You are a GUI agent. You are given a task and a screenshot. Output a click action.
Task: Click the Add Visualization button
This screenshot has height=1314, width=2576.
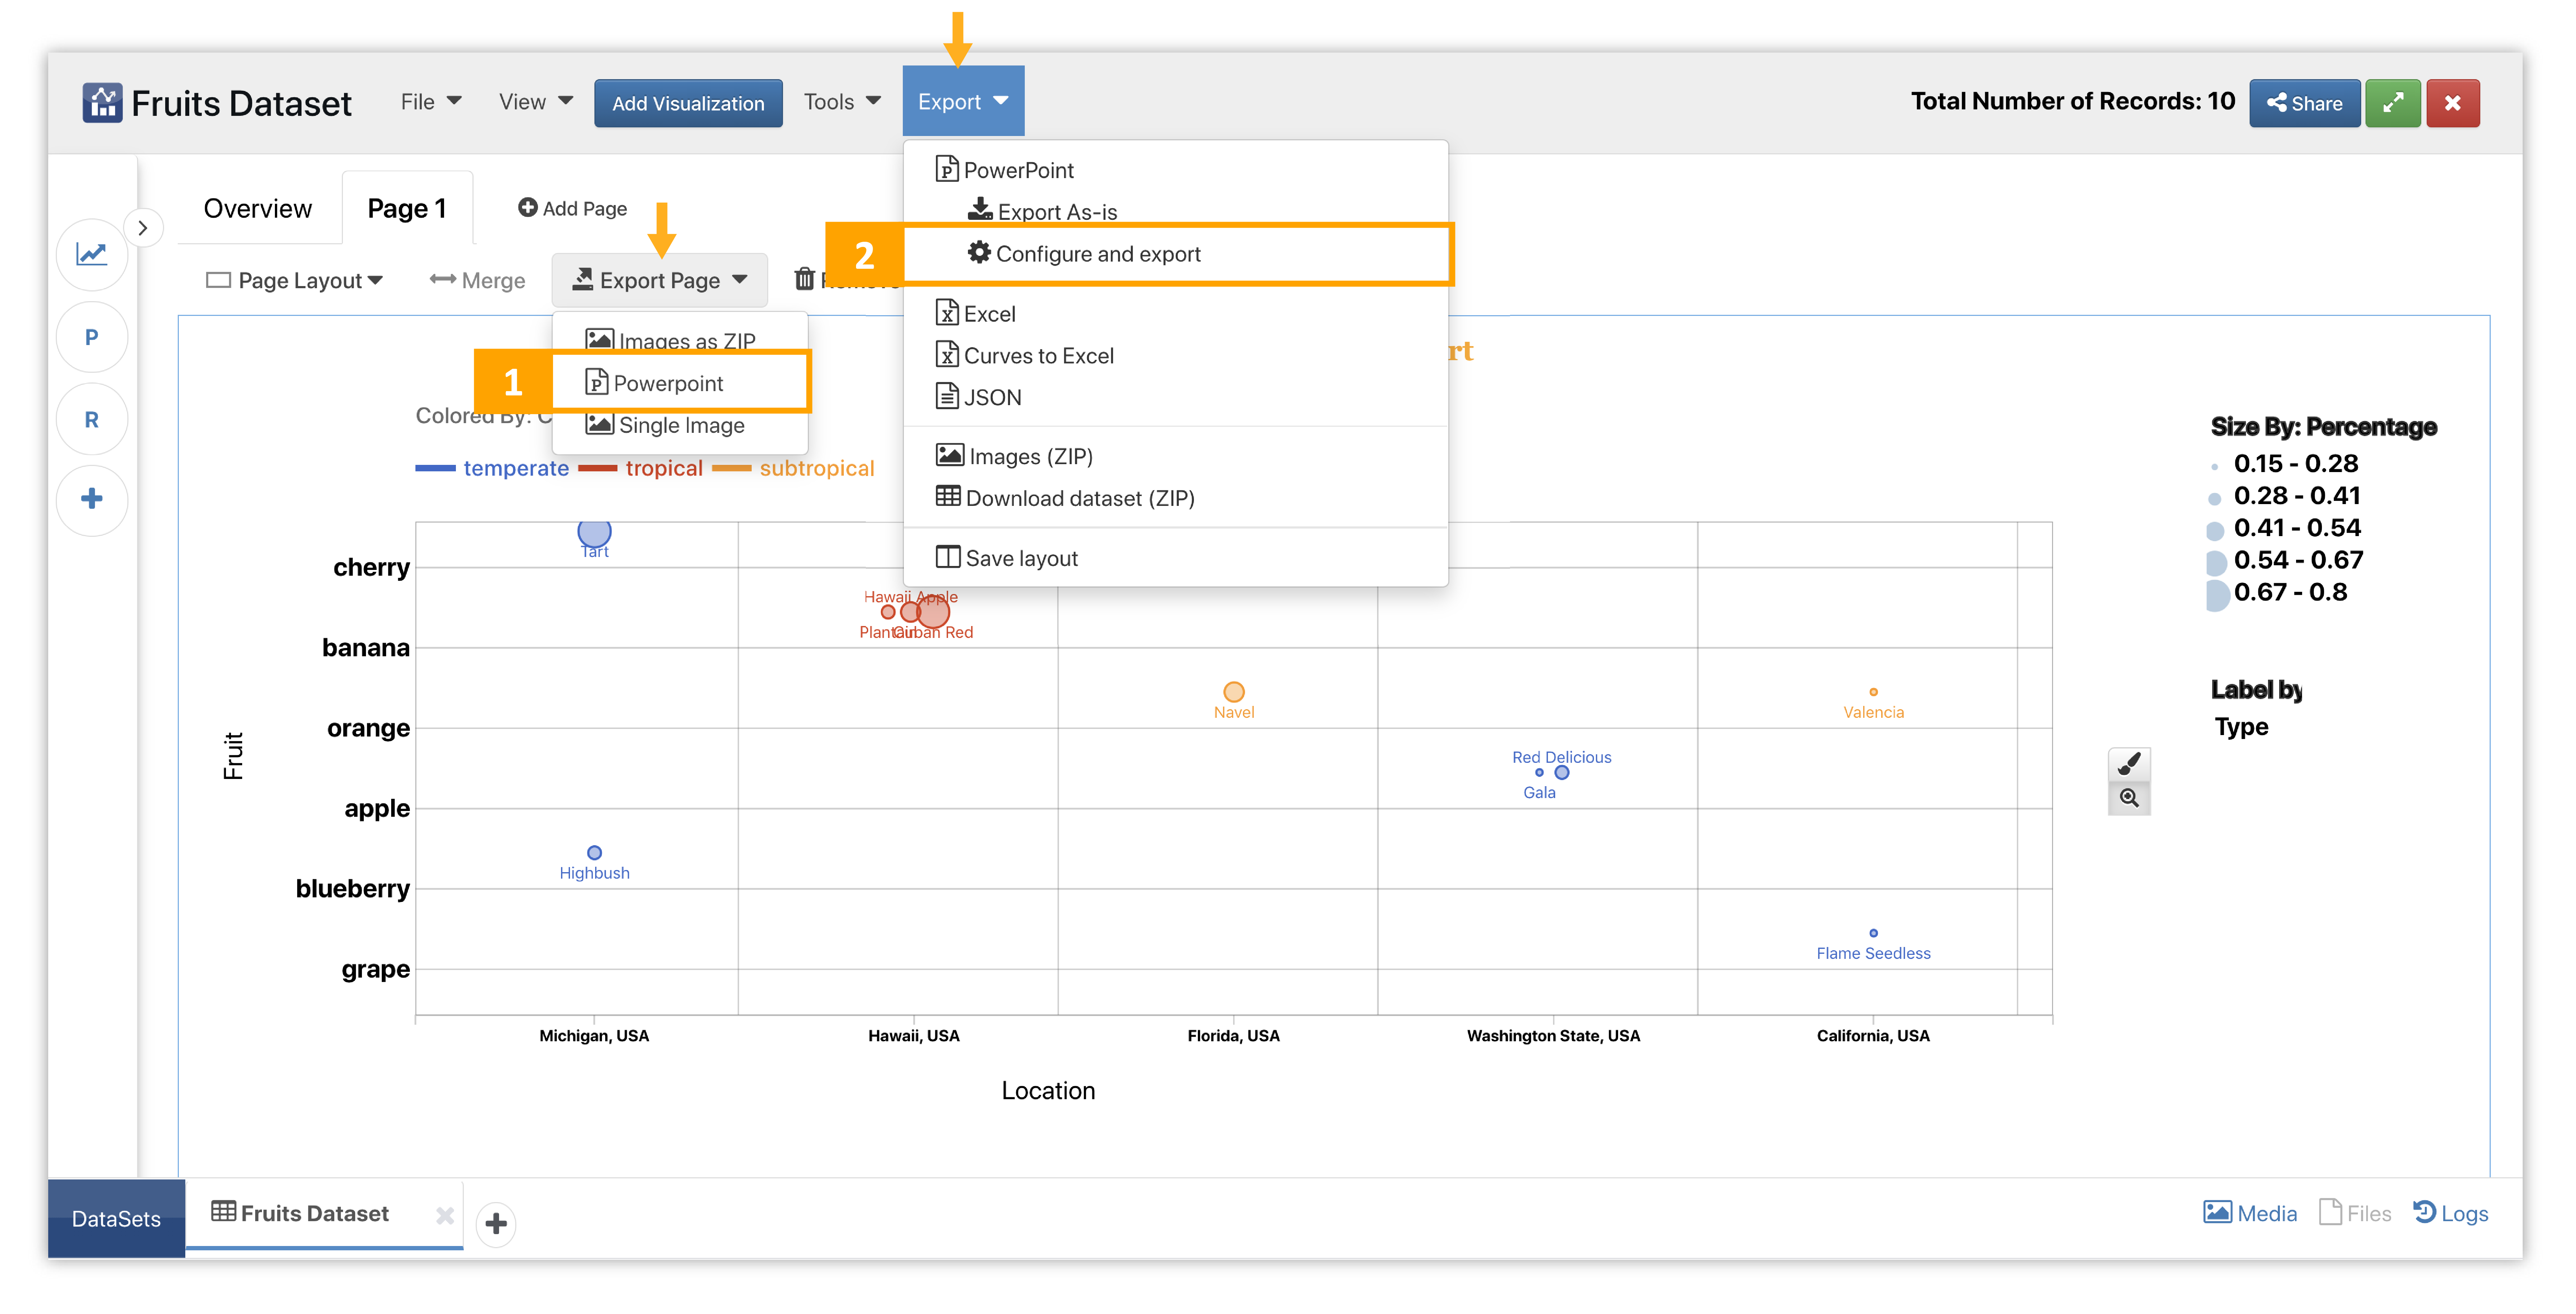[688, 103]
